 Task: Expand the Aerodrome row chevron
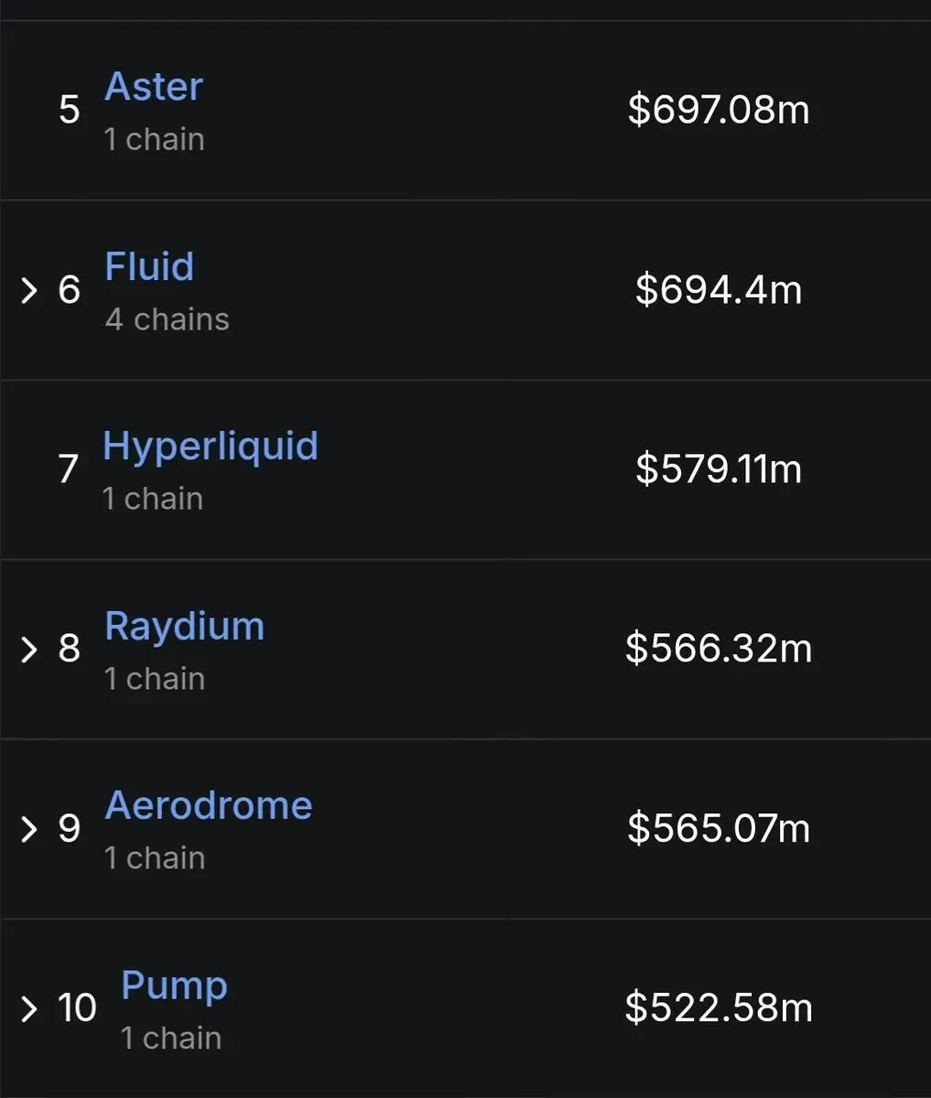[x=29, y=829]
